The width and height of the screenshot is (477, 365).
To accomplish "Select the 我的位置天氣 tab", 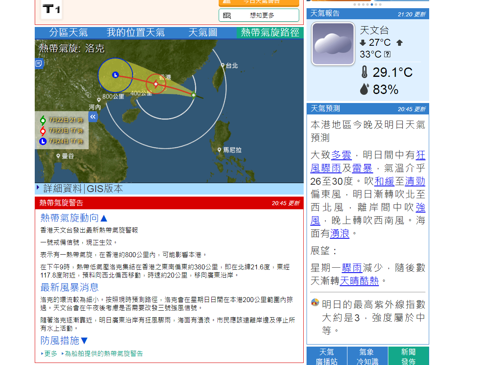I will (x=136, y=33).
